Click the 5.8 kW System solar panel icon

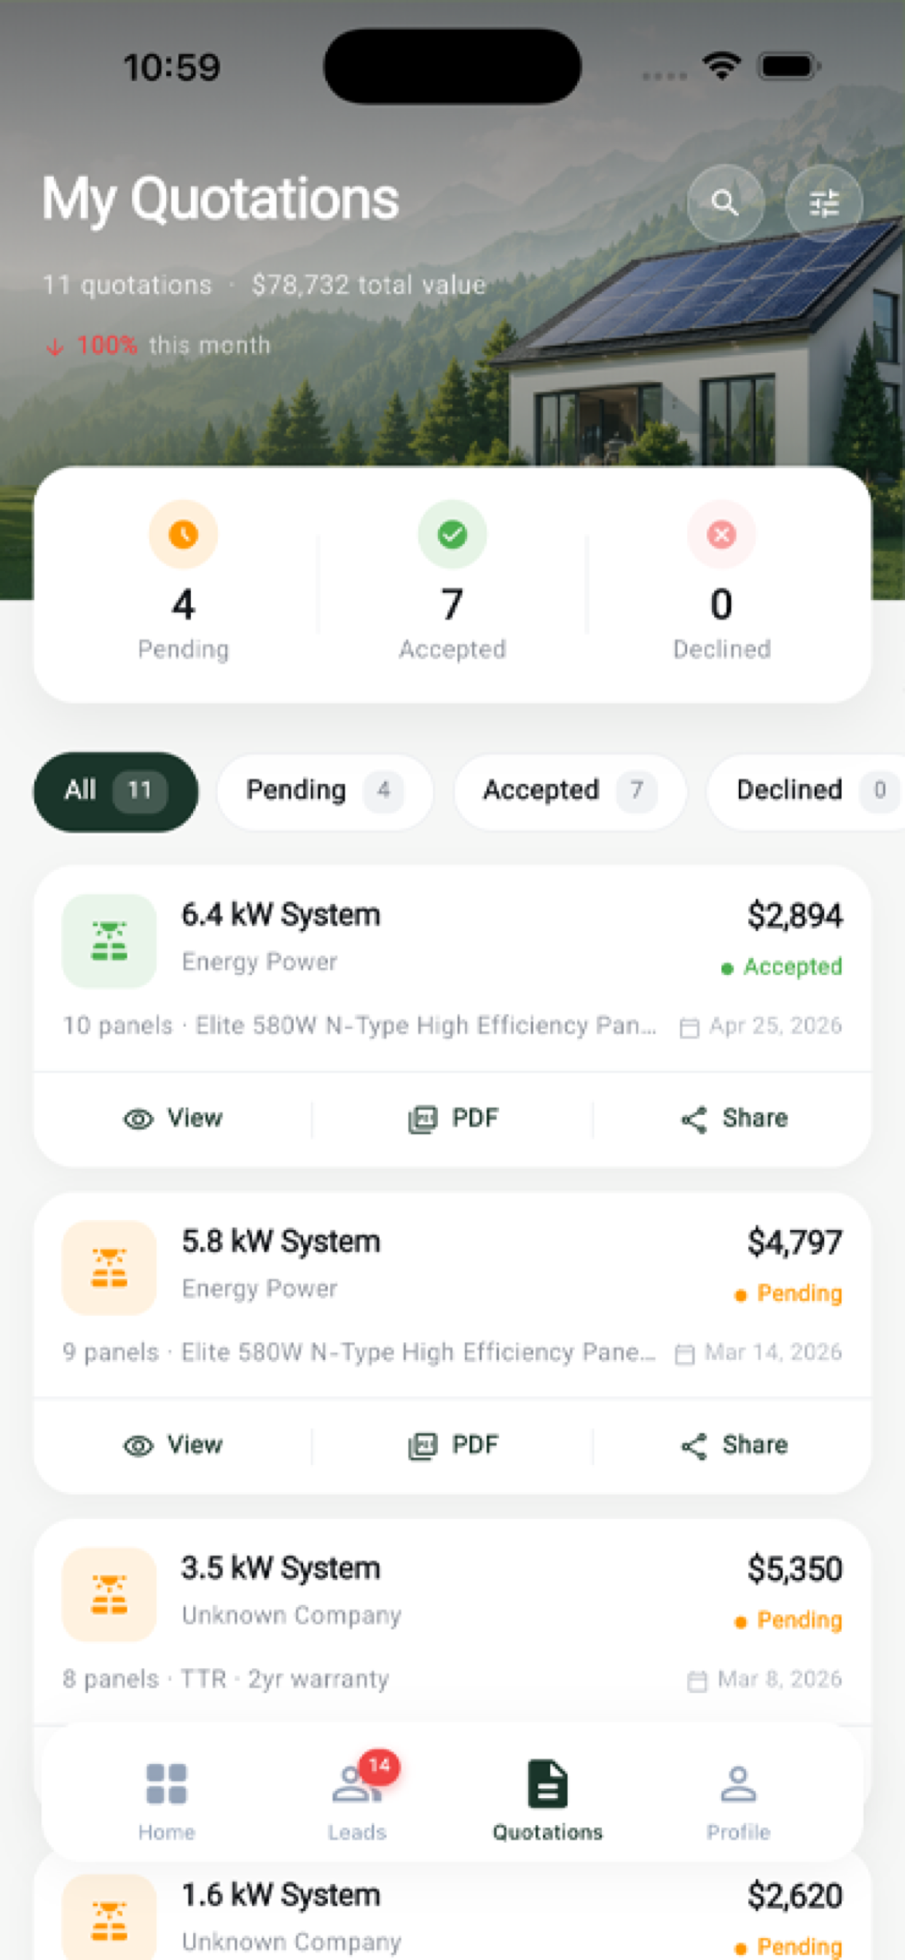tap(109, 1267)
